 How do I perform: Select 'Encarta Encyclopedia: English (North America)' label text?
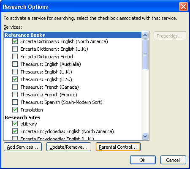click(x=67, y=131)
